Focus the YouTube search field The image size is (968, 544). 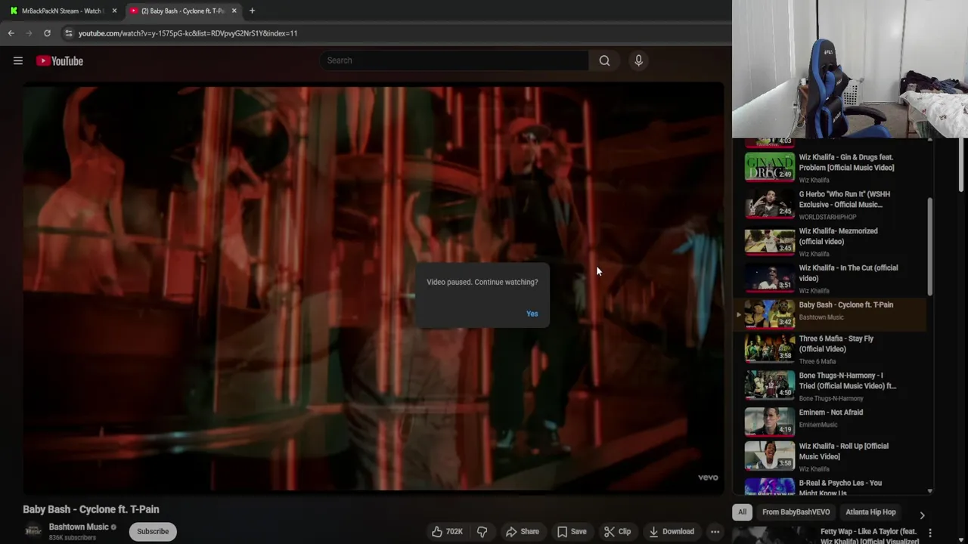(x=454, y=60)
